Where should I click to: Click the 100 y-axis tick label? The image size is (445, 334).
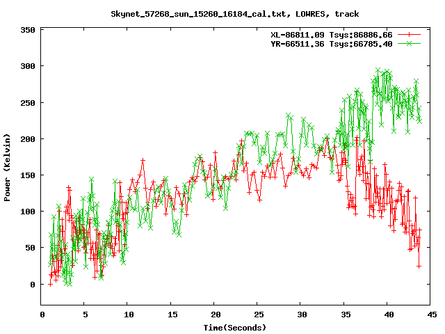pyautogui.click(x=28, y=212)
